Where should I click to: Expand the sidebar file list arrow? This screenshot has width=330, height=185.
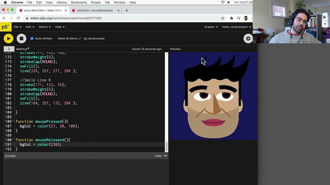click(9, 49)
